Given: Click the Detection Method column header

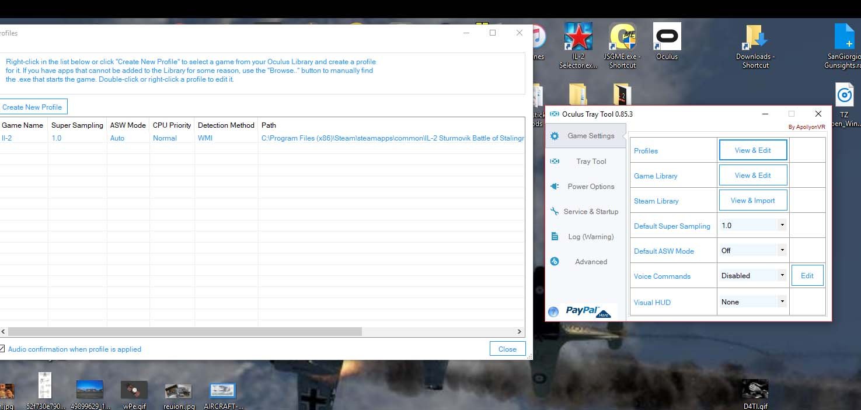Looking at the screenshot, I should point(226,125).
